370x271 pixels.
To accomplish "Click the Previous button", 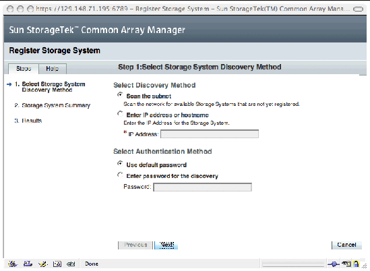I will click(x=135, y=245).
